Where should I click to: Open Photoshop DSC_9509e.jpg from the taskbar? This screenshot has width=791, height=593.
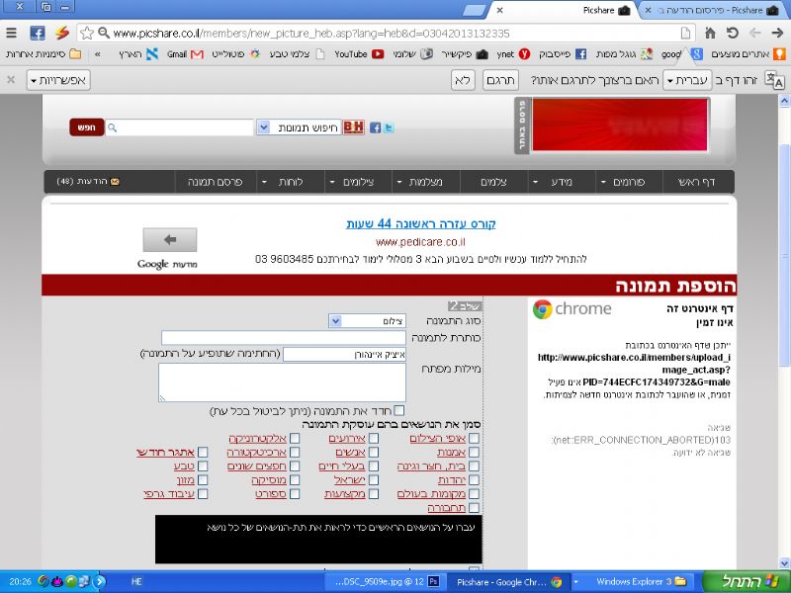(380, 582)
